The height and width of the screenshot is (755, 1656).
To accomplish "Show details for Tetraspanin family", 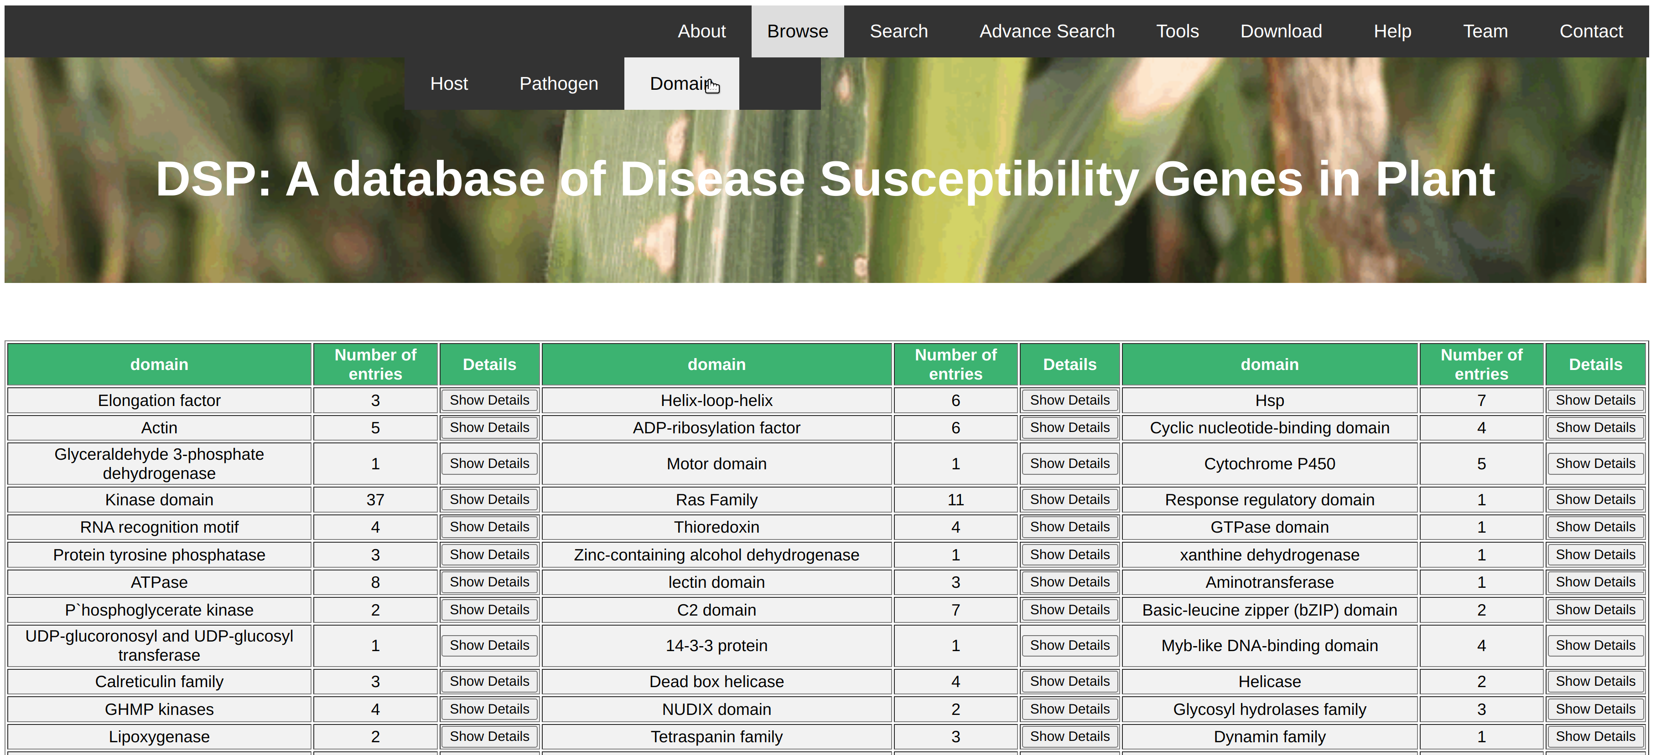I will [x=1069, y=737].
